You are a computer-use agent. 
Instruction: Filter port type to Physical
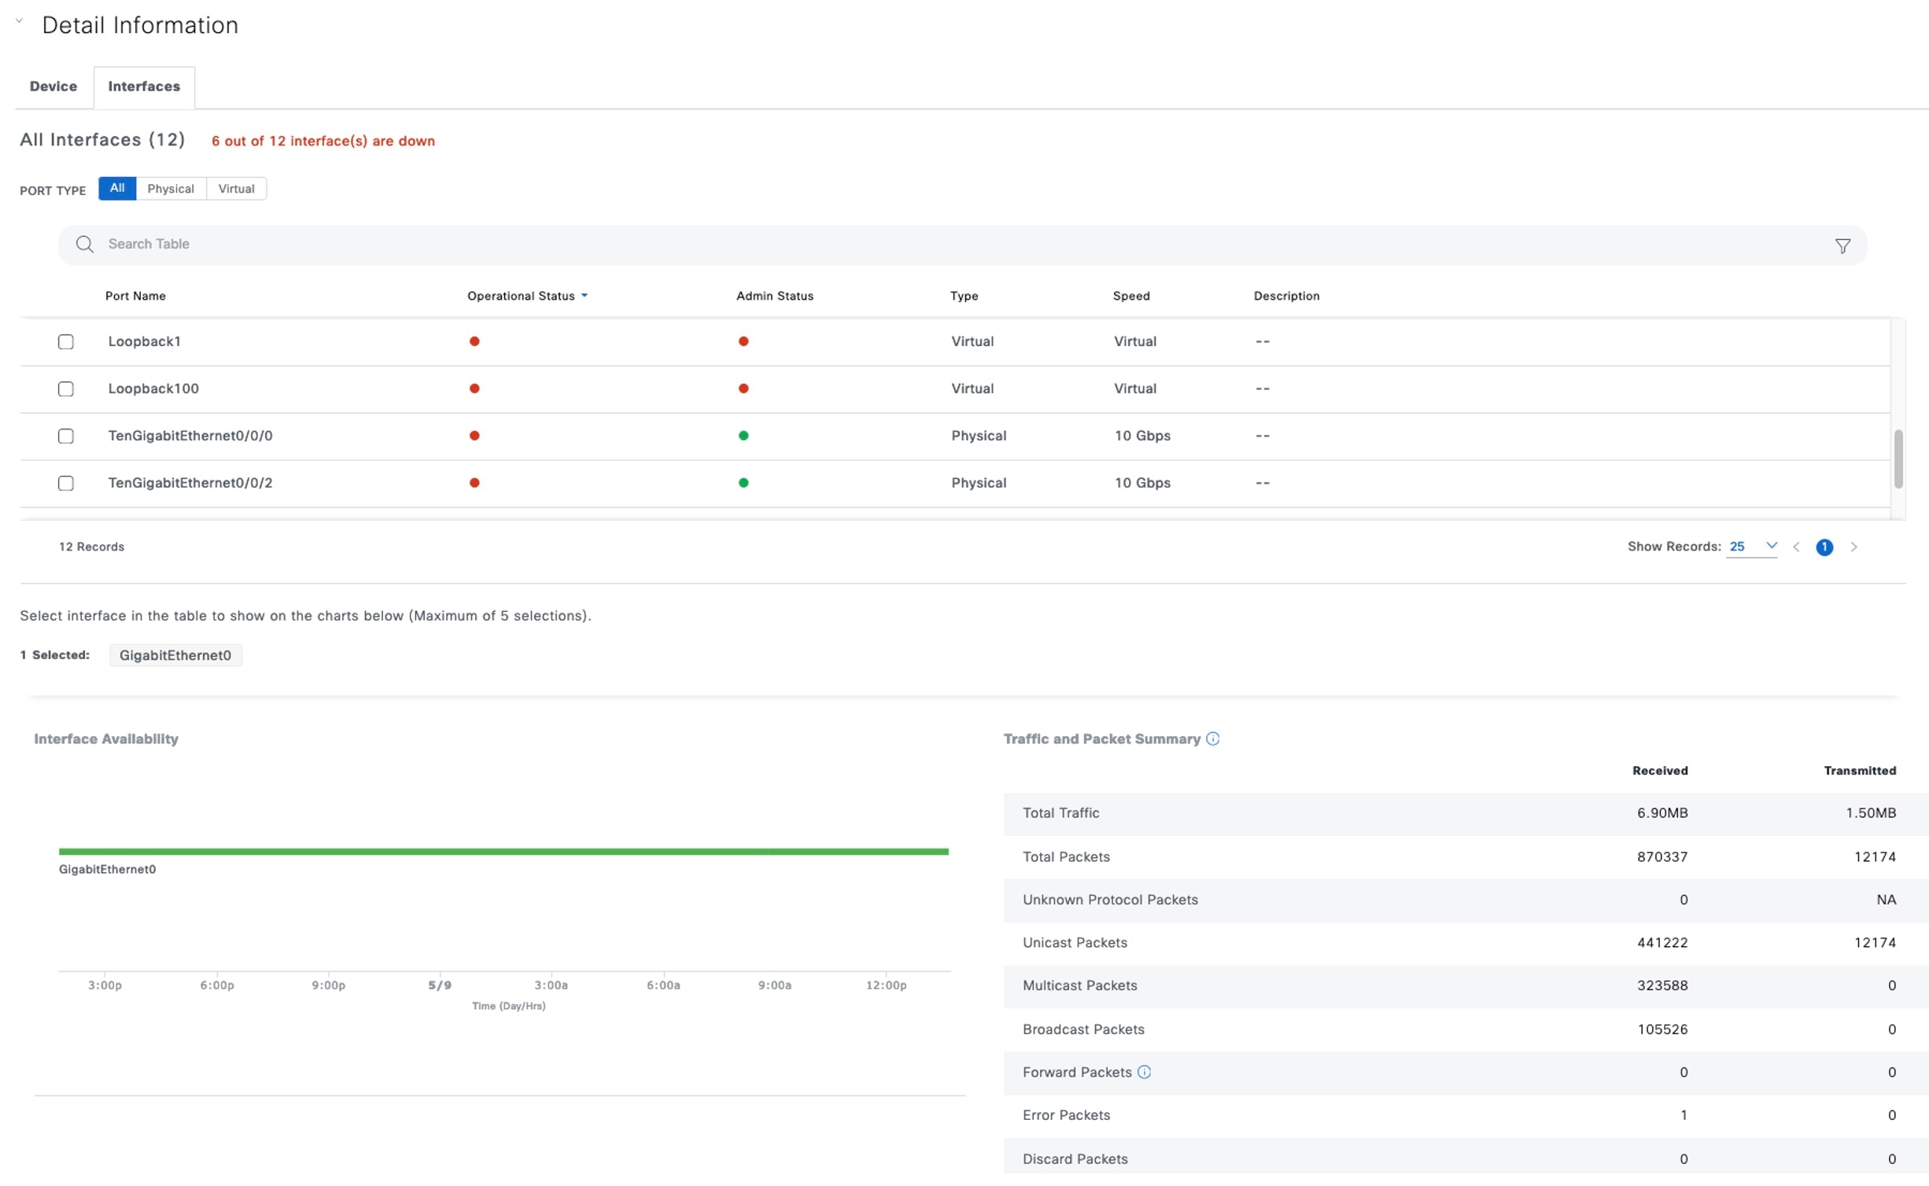click(x=171, y=189)
